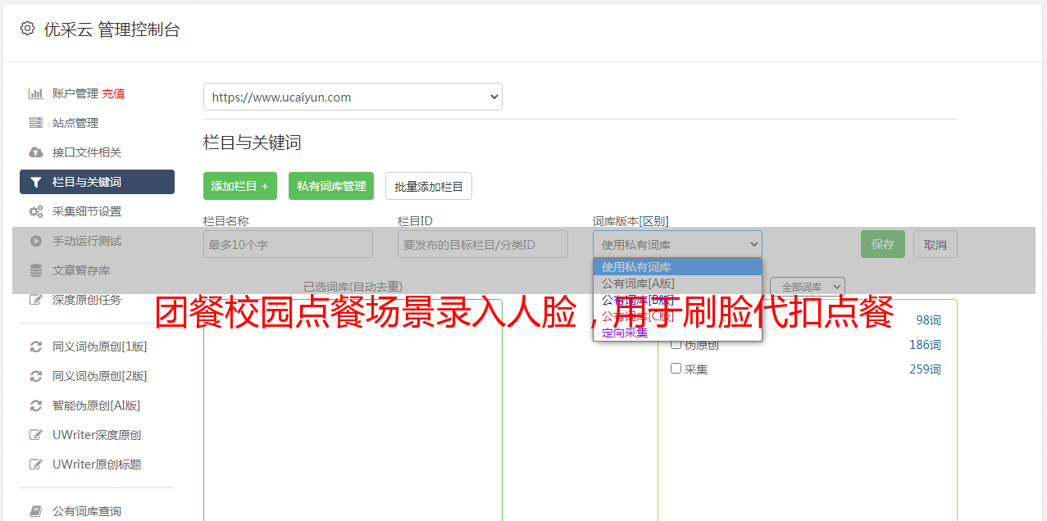Click refresh icon for 智能伪原创[AI版]
The image size is (1047, 521).
(x=35, y=405)
